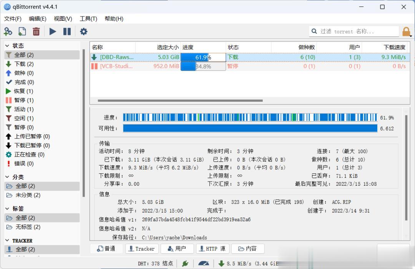This screenshot has width=415, height=269.
Task: Open the 编辑(E) menu
Action: tap(37, 19)
